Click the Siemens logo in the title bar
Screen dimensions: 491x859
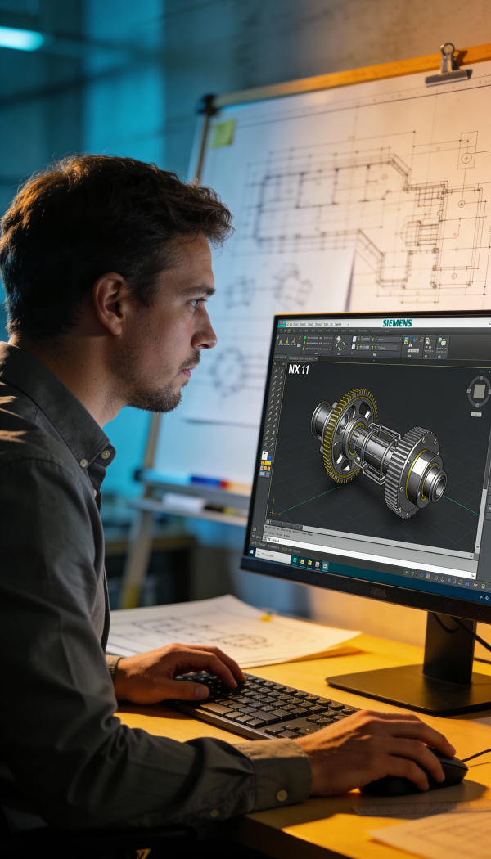397,323
